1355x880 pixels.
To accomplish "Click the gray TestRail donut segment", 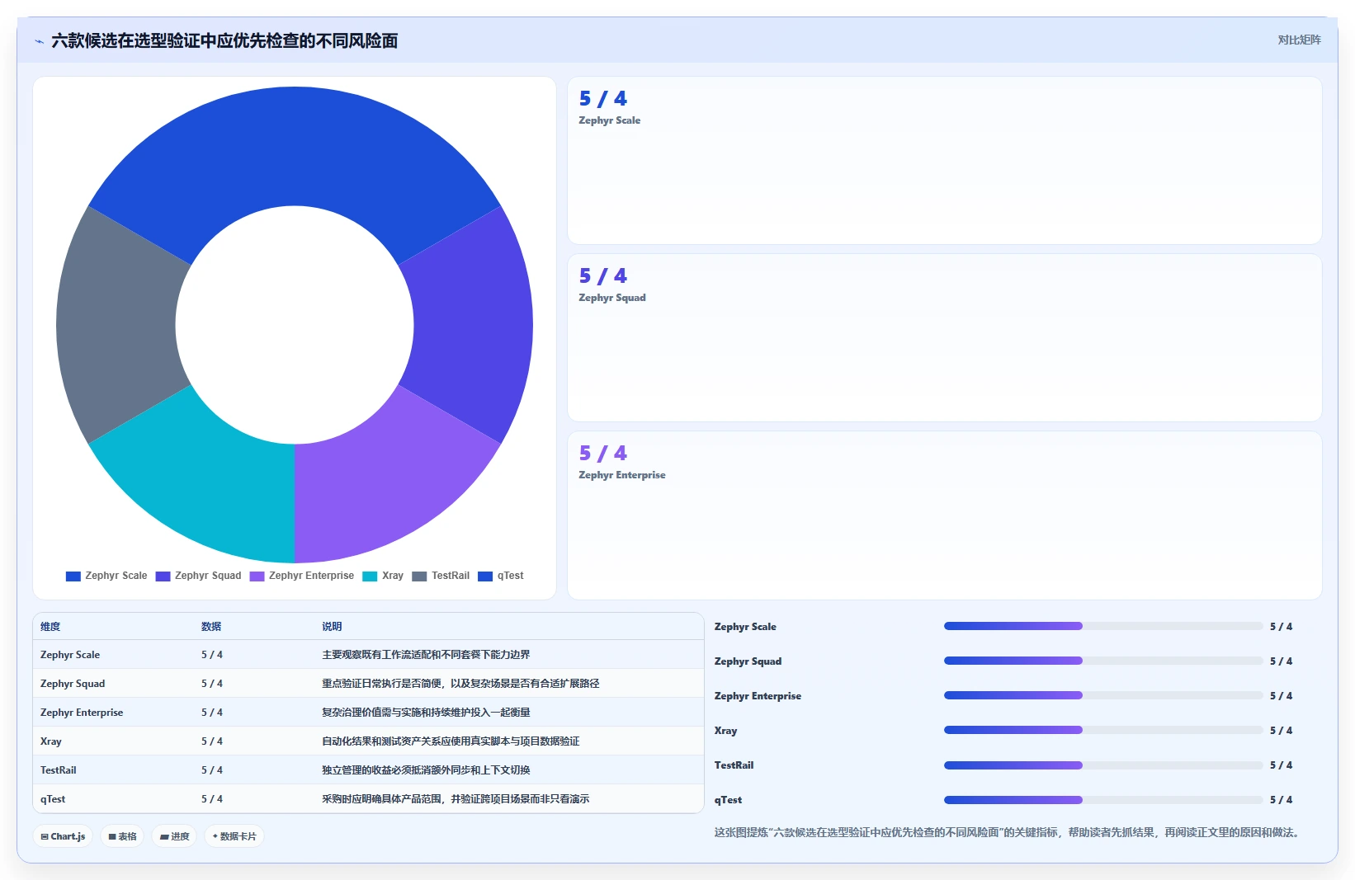I will [x=117, y=325].
